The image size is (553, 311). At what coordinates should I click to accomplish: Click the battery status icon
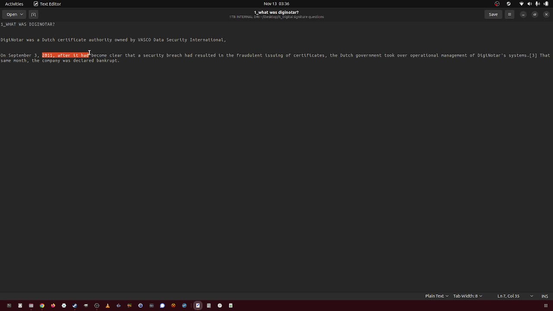[x=546, y=4]
